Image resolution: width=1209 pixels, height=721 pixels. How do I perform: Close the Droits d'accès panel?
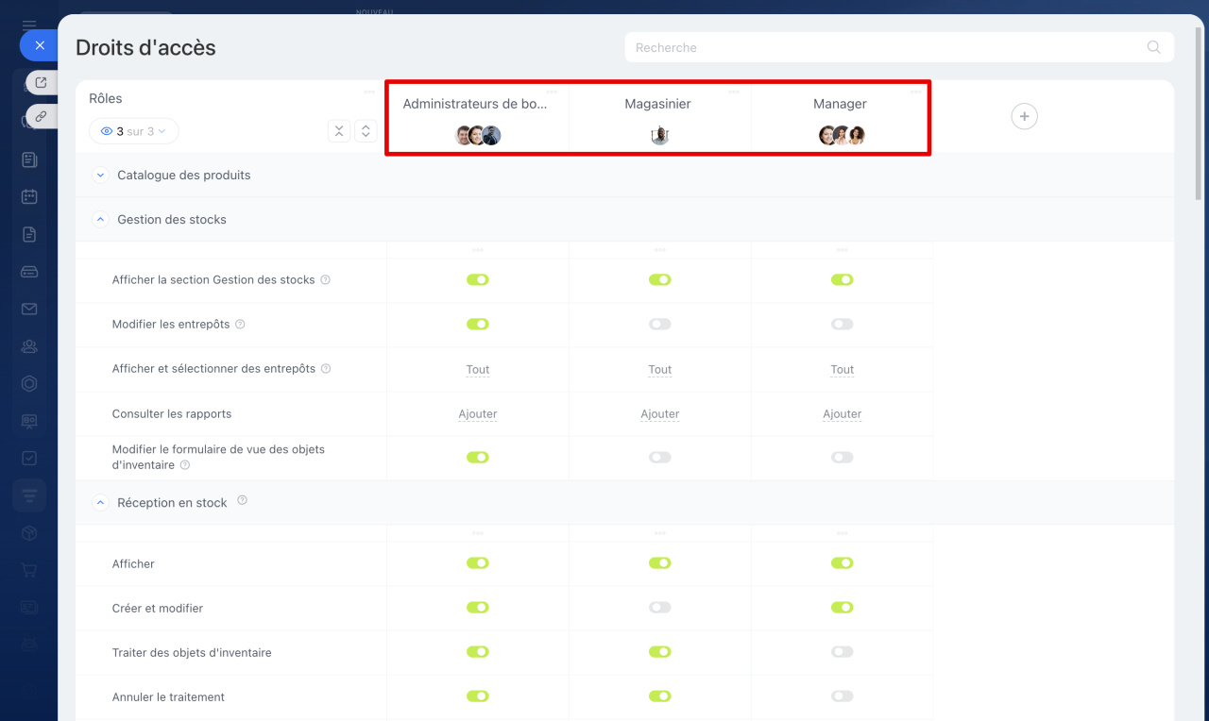coord(39,45)
